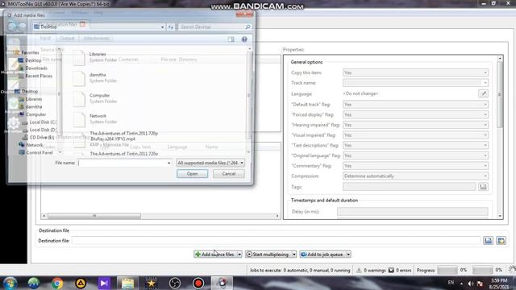
Task: Select Control Panel in tree
Action: pyautogui.click(x=40, y=153)
